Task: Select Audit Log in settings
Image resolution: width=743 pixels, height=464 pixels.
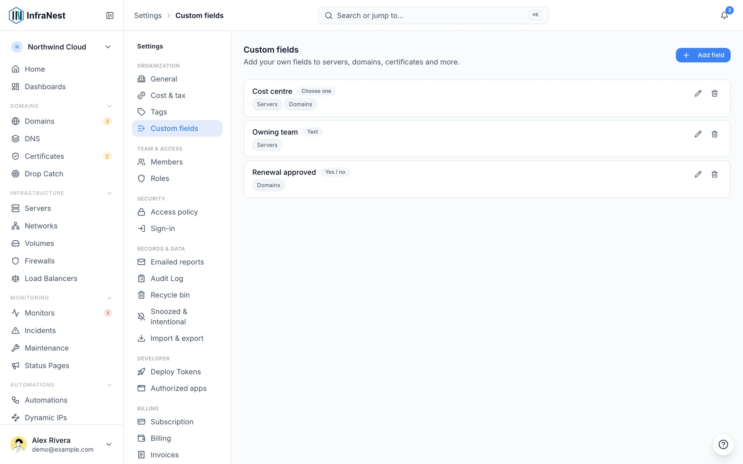Action: 177,278
